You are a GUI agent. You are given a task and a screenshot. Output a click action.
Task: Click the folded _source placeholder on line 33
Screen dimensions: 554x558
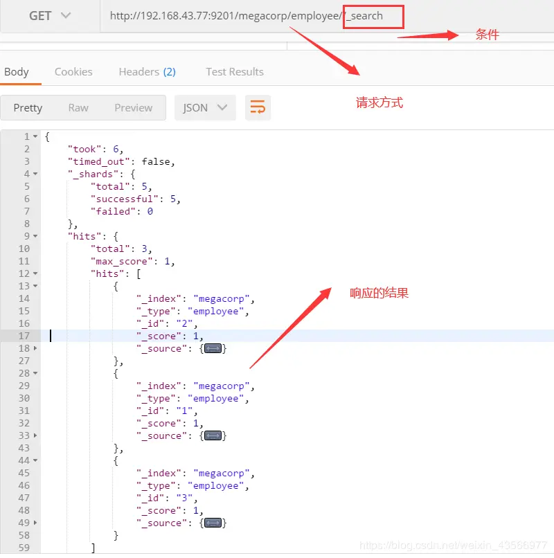click(213, 435)
